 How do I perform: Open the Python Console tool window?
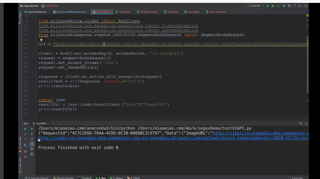point(63,178)
